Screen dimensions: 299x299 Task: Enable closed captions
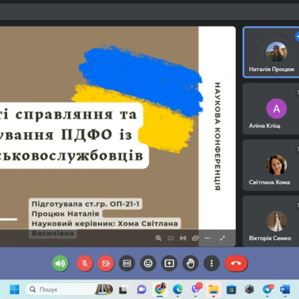coord(127,264)
